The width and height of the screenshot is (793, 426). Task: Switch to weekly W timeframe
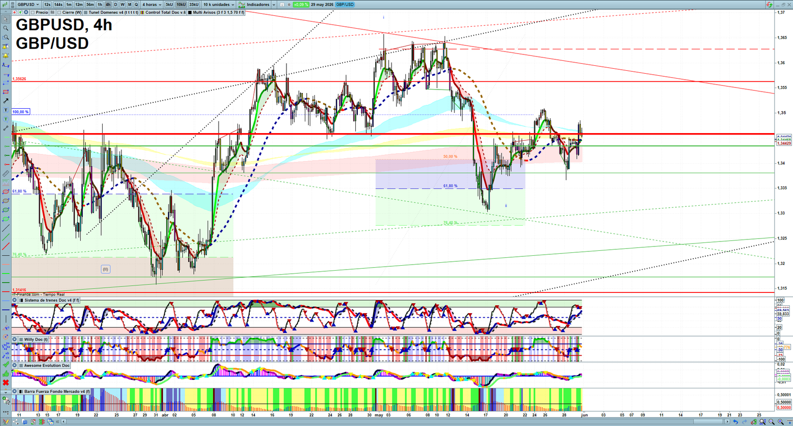(x=122, y=4)
